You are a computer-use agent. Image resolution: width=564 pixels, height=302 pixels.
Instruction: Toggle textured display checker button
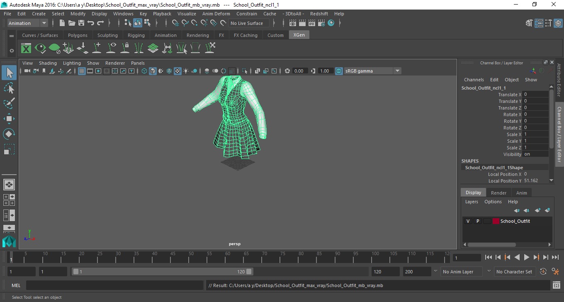[177, 71]
